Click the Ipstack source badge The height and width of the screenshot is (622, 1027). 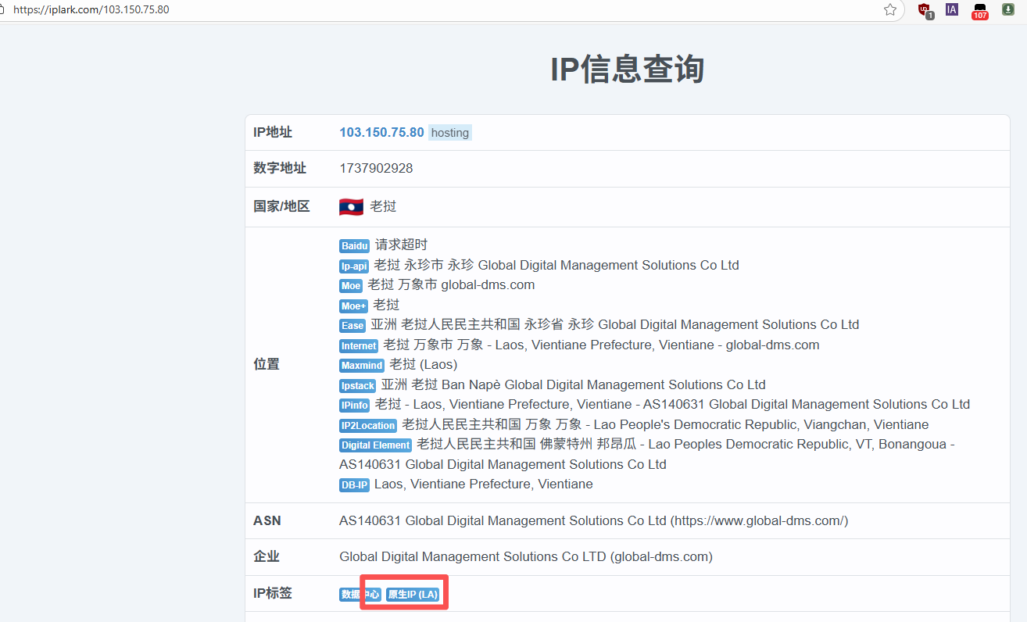pyautogui.click(x=357, y=386)
